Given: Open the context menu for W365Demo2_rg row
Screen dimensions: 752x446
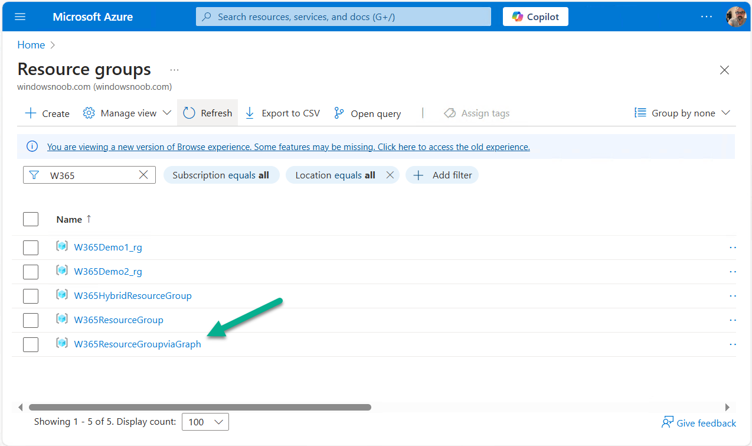Looking at the screenshot, I should tap(733, 272).
